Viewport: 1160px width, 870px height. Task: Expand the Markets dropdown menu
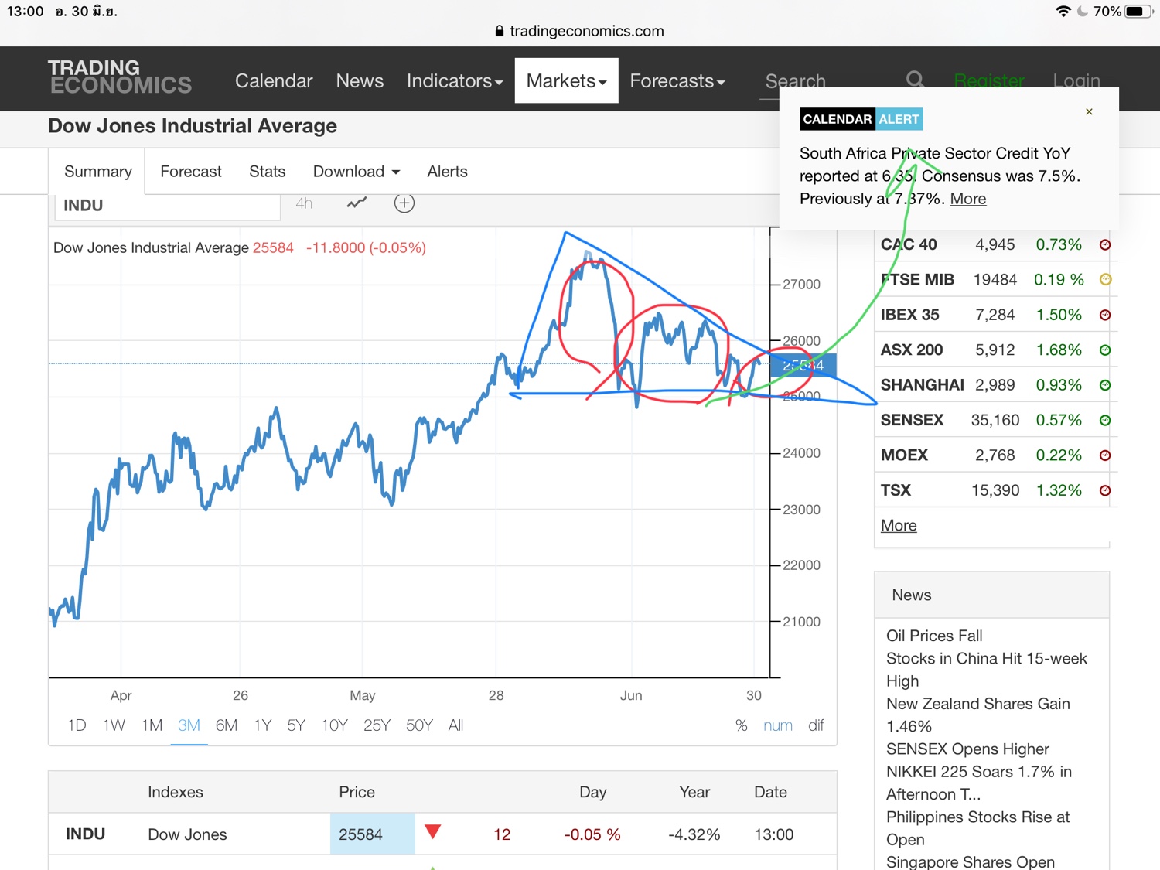[x=567, y=80]
